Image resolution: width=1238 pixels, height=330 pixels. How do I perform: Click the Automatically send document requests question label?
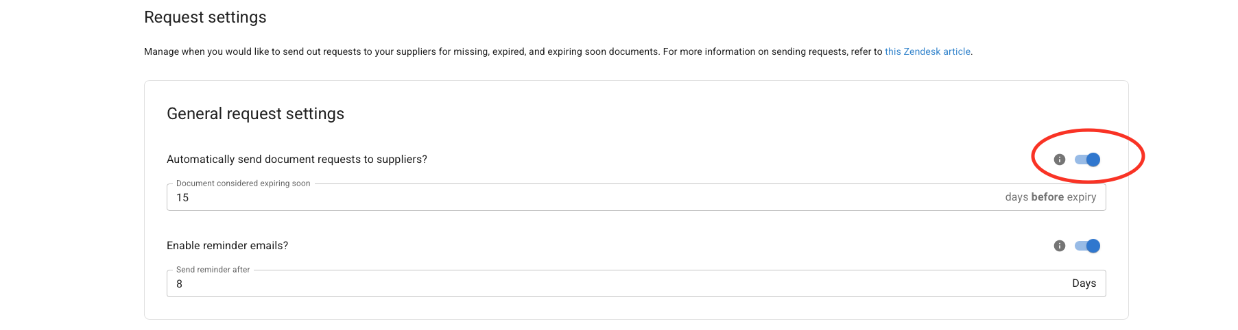pos(297,160)
